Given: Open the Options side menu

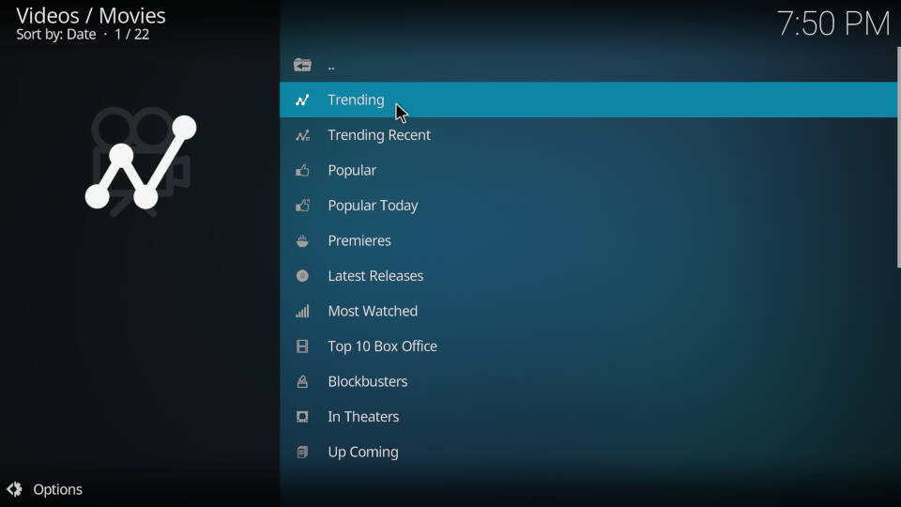Looking at the screenshot, I should coord(45,489).
